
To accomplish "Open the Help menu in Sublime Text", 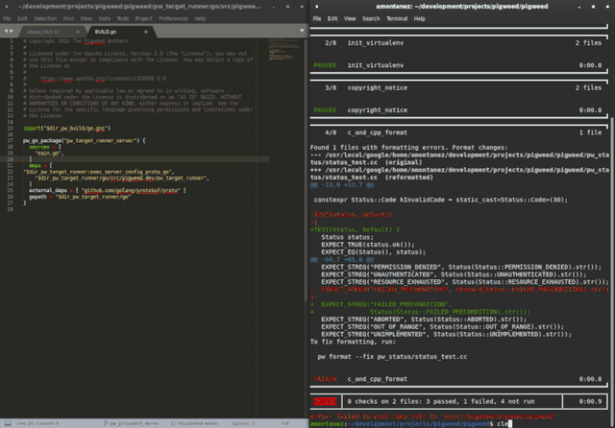I will click(x=200, y=18).
